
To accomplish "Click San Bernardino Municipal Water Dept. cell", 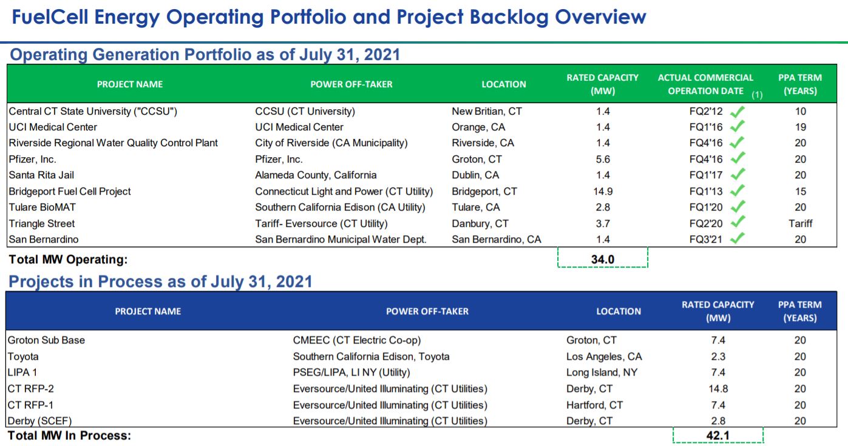I will 341,239.
